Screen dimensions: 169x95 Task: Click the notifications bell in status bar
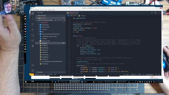coord(159,74)
